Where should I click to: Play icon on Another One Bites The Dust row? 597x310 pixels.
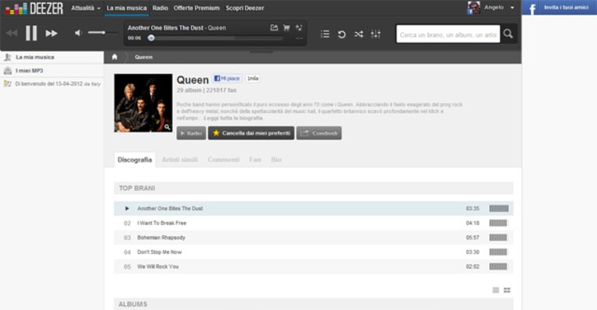(x=127, y=208)
